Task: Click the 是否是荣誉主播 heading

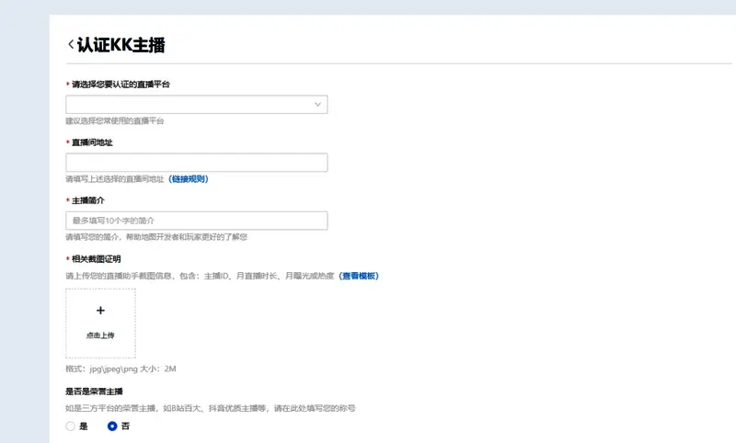Action: coord(94,392)
